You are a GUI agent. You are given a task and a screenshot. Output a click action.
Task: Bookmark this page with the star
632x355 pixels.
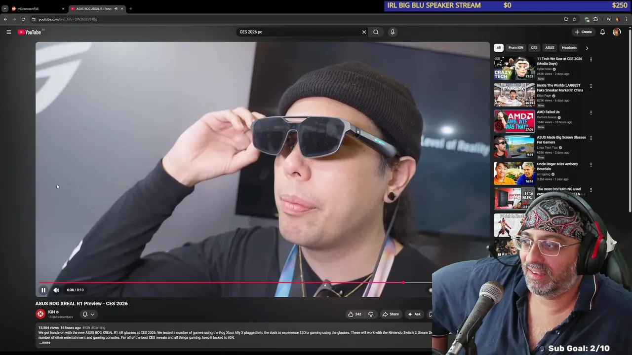coord(574,19)
